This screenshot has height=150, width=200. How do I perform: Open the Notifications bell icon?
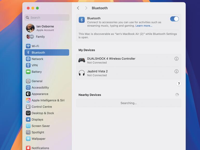click(28, 148)
